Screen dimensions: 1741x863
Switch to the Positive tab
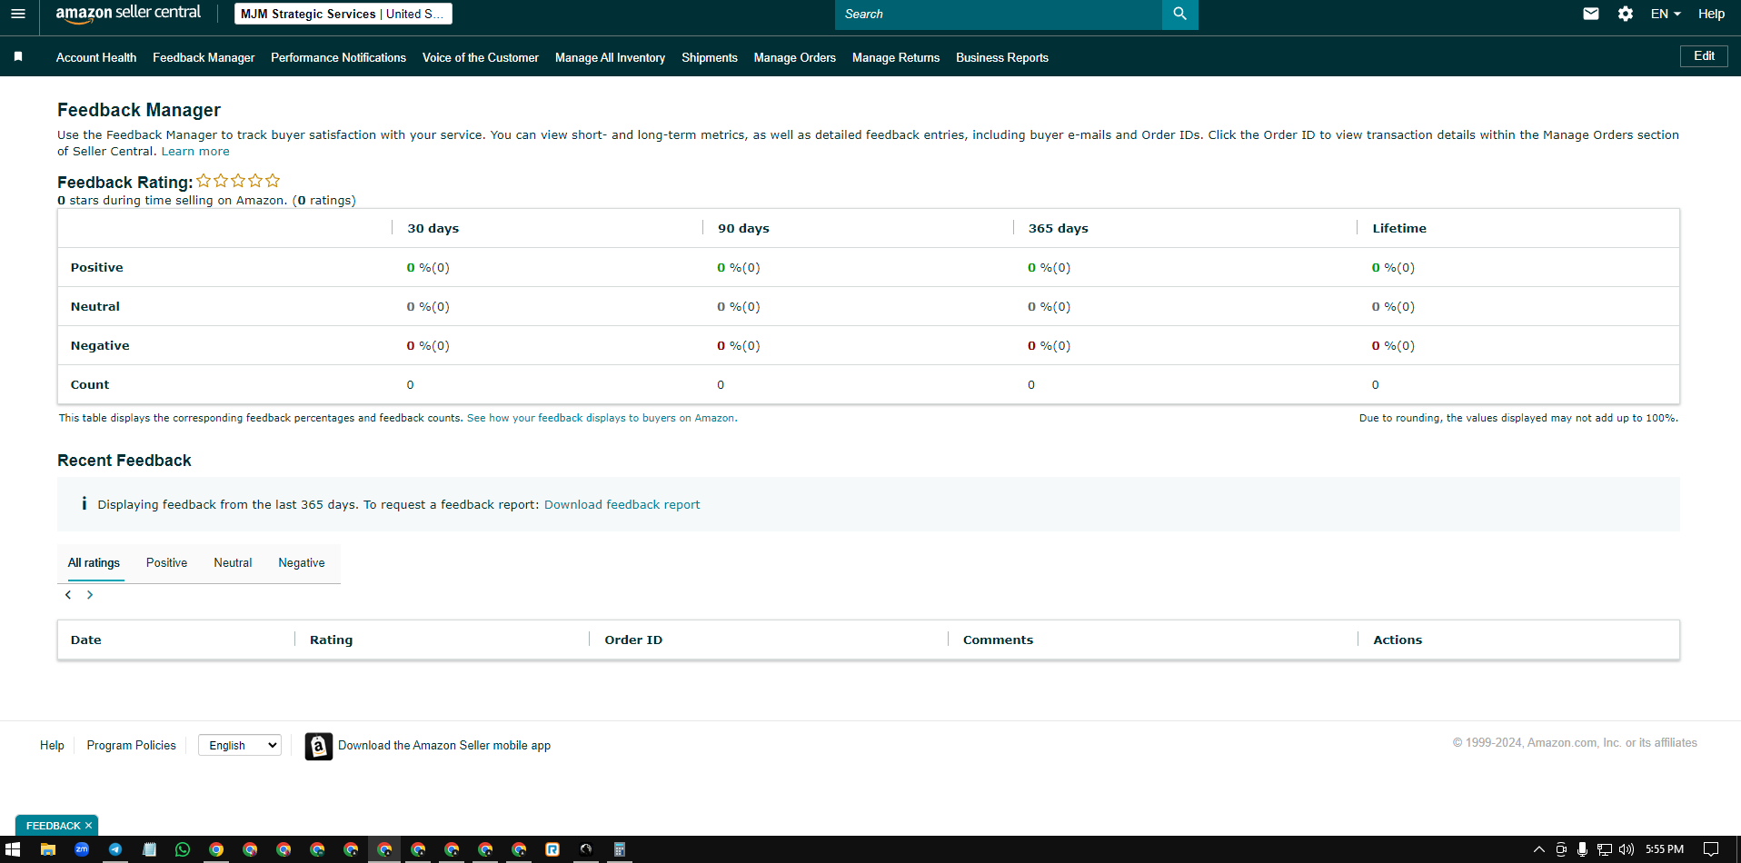pos(166,563)
